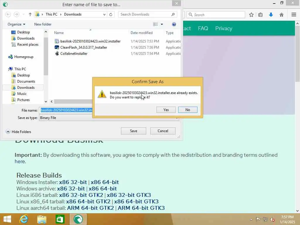300x225 pixels.
Task: Hide Folders toggle in save dialog
Action: pos(18,132)
